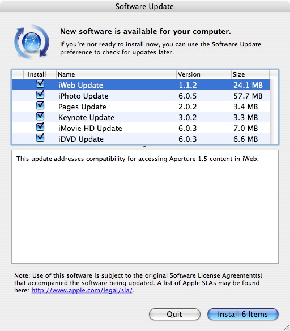Click the Quit button
Viewport: 290px width, 331px height.
(x=174, y=315)
